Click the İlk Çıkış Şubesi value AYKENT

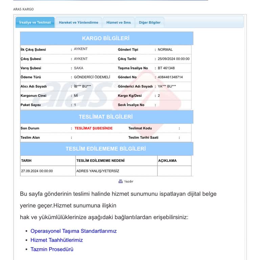81,49
